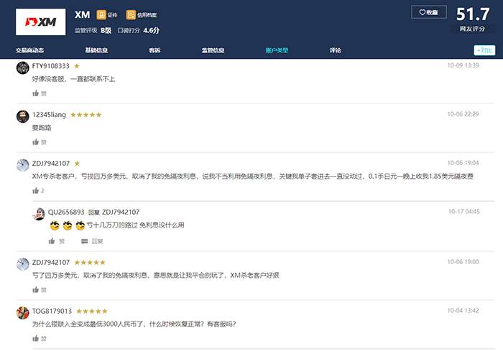This screenshot has height=351, width=503.
Task: Open the 12345liang username
Action: [49, 115]
